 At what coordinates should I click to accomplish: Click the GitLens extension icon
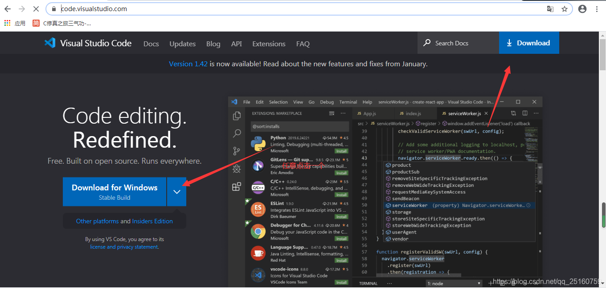(258, 166)
